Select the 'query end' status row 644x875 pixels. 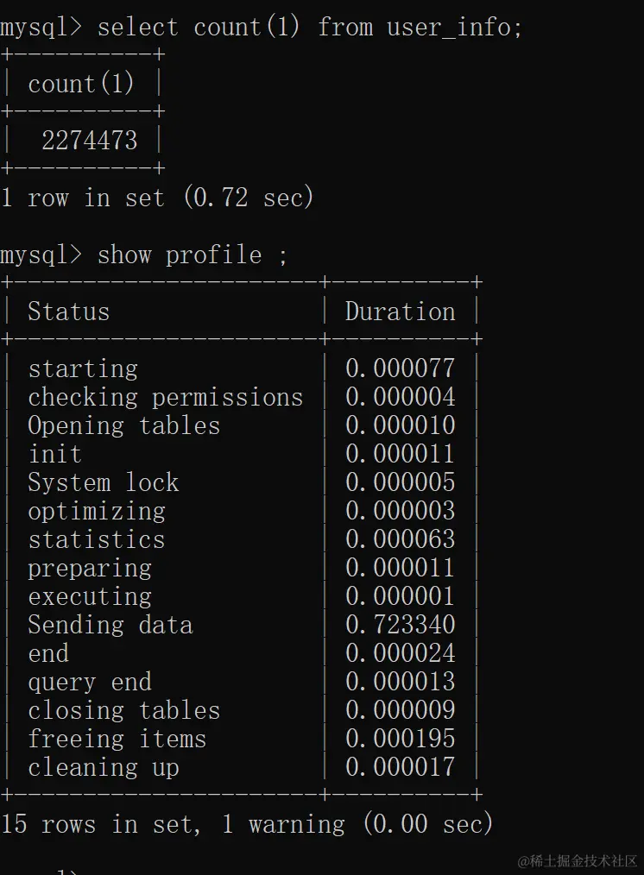(242, 682)
